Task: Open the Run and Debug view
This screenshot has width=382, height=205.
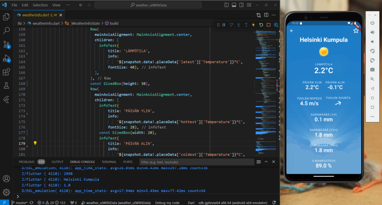Action: (6, 58)
